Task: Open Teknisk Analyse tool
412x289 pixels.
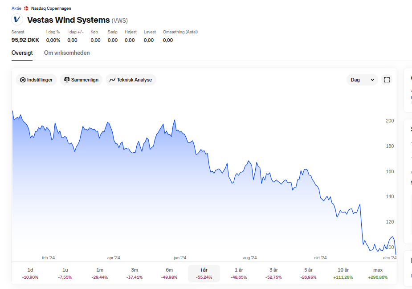Action: (131, 80)
